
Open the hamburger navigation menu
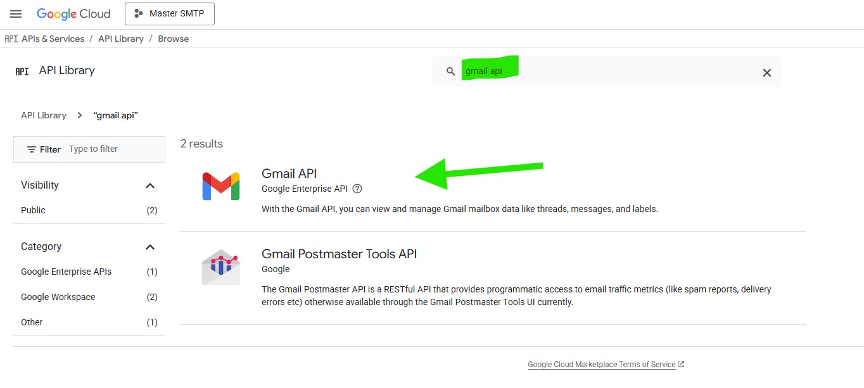[x=16, y=14]
